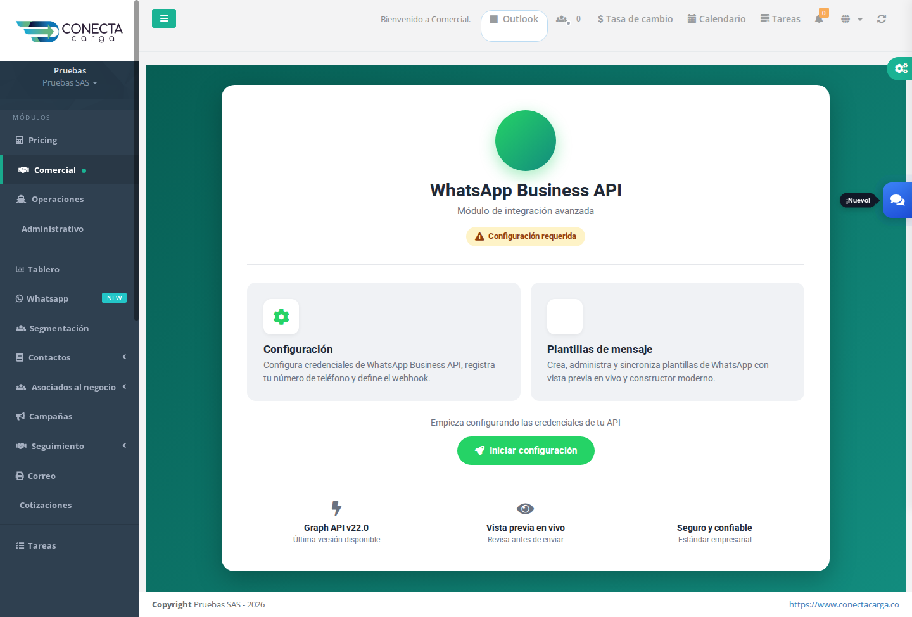Open the Operaciones module
The width and height of the screenshot is (912, 617).
70,199
